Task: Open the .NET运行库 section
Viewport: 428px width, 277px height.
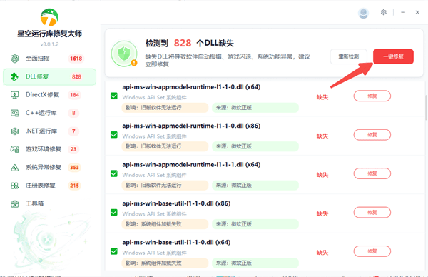Action: [x=49, y=131]
